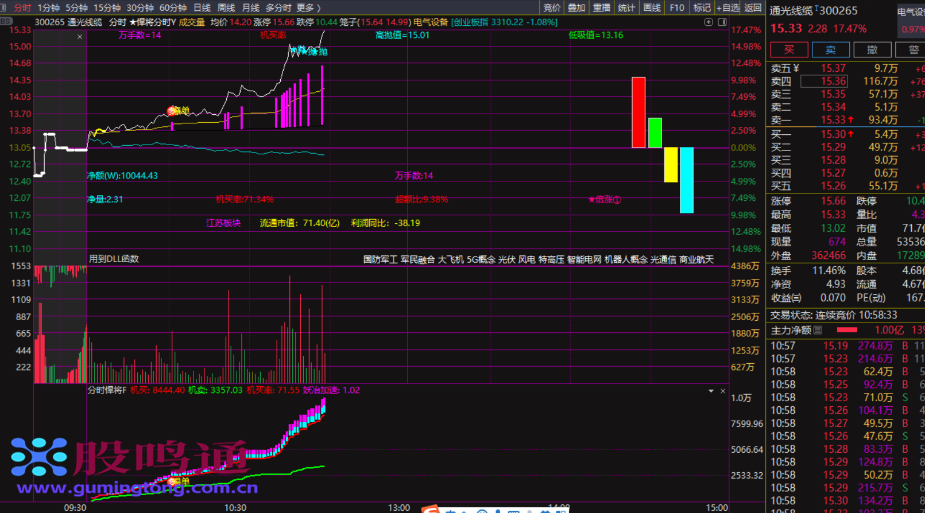925x513 pixels.
Task: Open the 分时悍将F indicator dropdown arrow
Action: pyautogui.click(x=711, y=391)
